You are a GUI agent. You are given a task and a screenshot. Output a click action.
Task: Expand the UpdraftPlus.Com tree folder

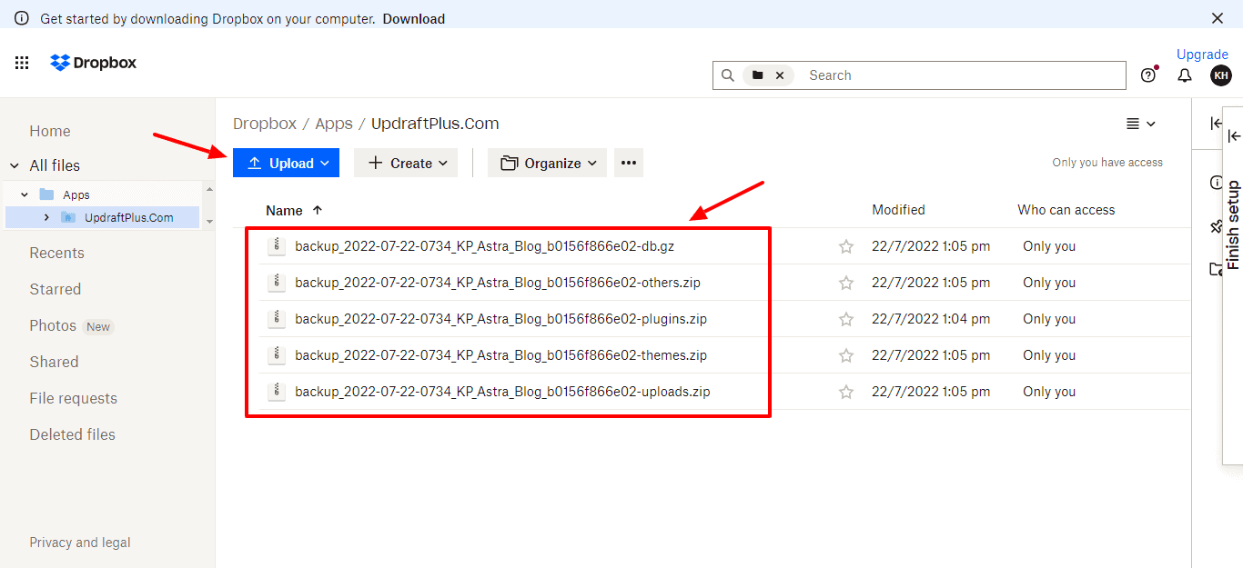pyautogui.click(x=46, y=217)
